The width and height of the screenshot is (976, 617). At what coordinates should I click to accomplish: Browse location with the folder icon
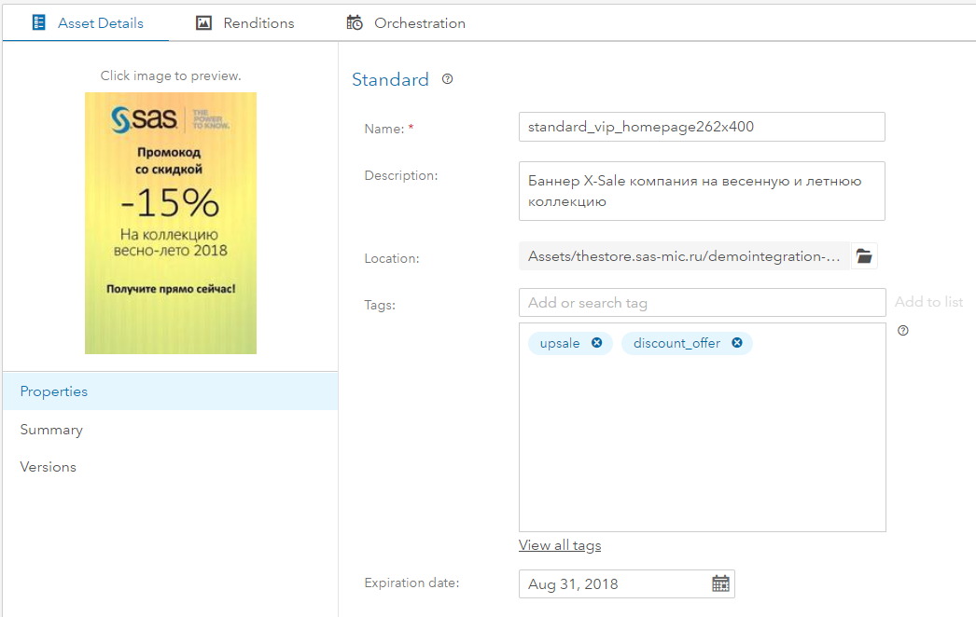864,255
